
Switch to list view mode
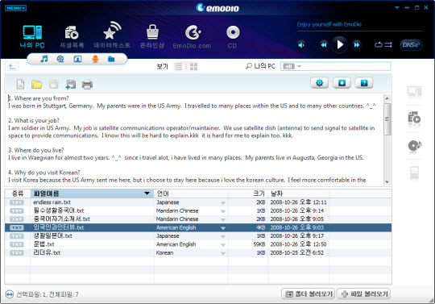click(178, 67)
